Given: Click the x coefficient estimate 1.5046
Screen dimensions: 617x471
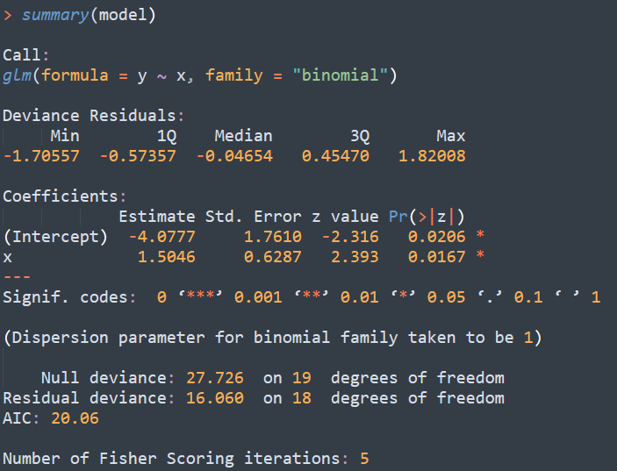Looking at the screenshot, I should pyautogui.click(x=167, y=257).
